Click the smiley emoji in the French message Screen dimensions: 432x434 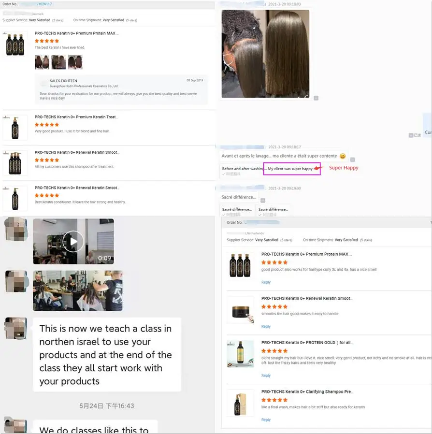coord(343,157)
